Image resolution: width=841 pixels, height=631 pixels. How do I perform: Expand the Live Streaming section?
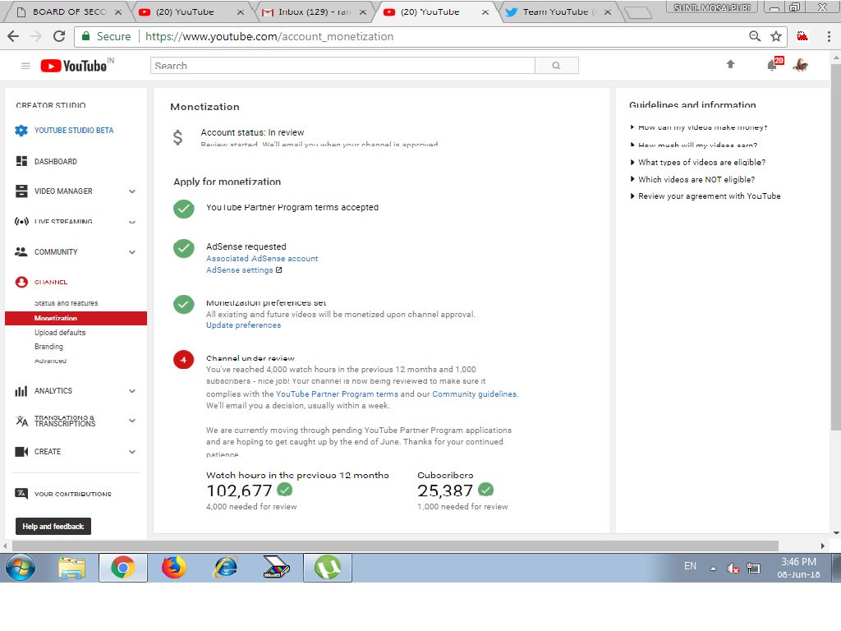(x=132, y=222)
